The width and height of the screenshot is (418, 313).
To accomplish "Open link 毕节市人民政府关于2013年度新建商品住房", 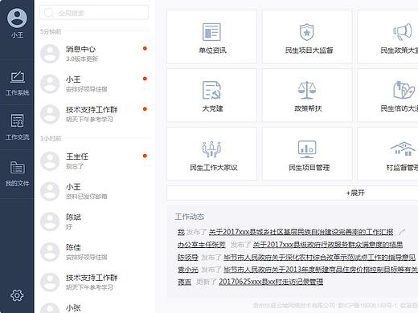I will [321, 270].
